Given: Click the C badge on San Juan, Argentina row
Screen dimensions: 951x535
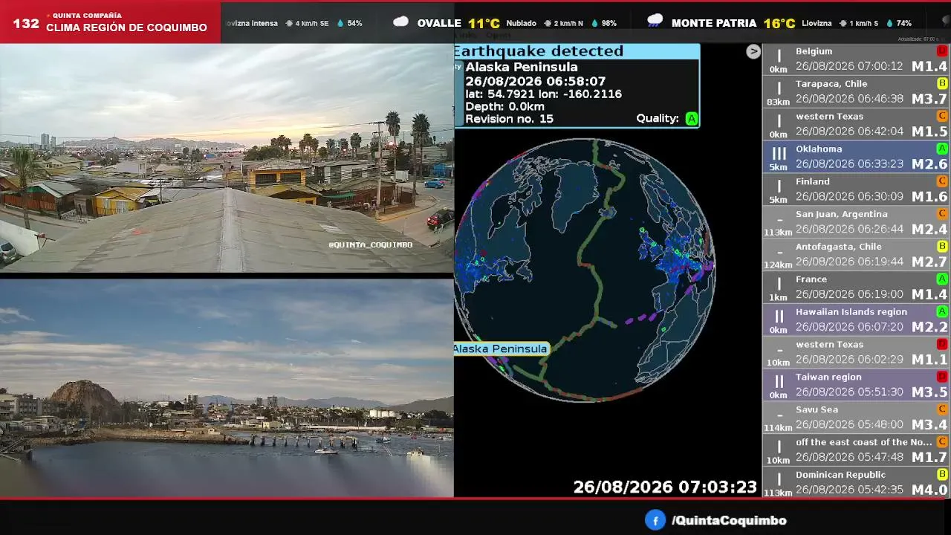Looking at the screenshot, I should [942, 214].
